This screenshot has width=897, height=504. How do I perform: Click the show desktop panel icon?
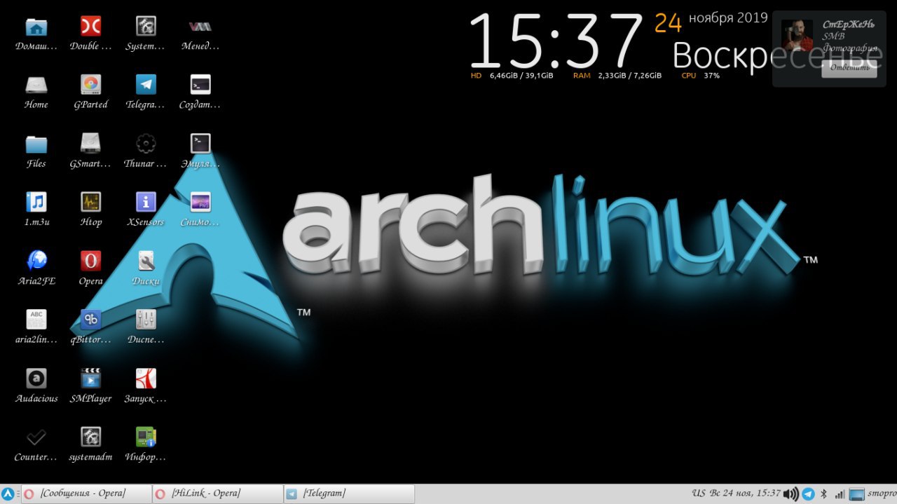tap(856, 494)
